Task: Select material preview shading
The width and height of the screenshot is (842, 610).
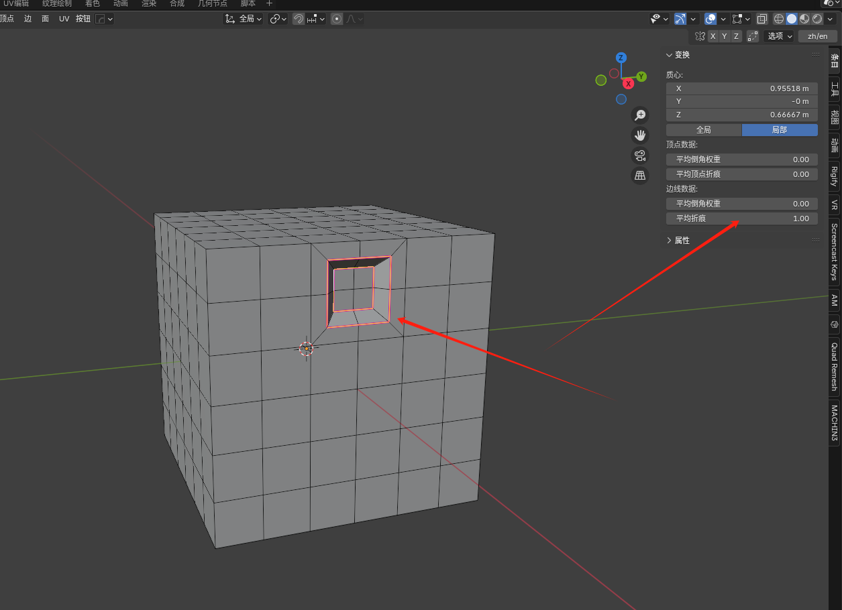Action: tap(804, 19)
